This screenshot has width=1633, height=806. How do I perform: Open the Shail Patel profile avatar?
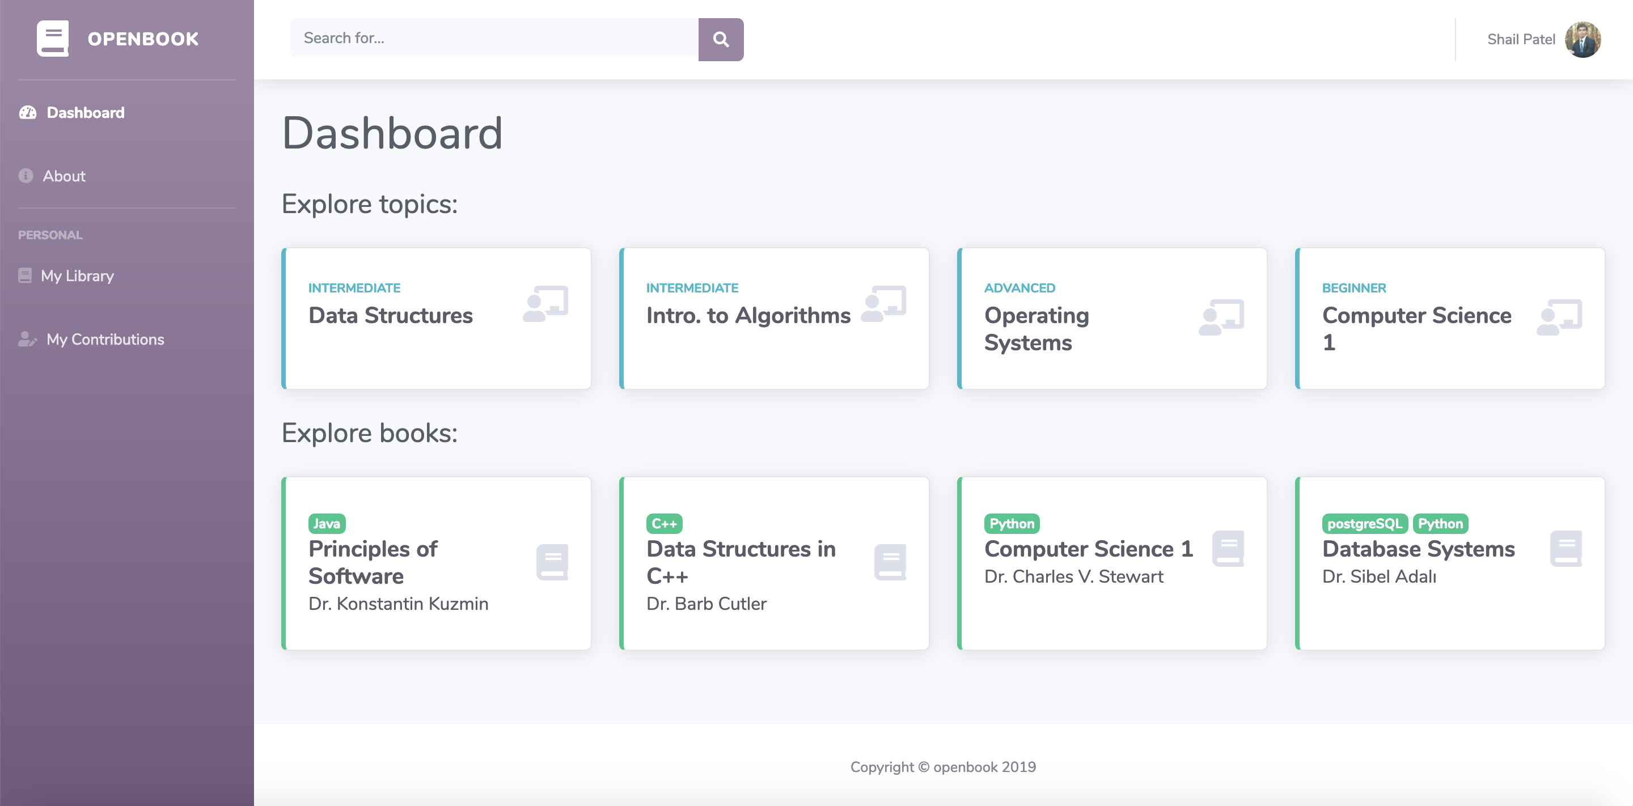click(1583, 39)
